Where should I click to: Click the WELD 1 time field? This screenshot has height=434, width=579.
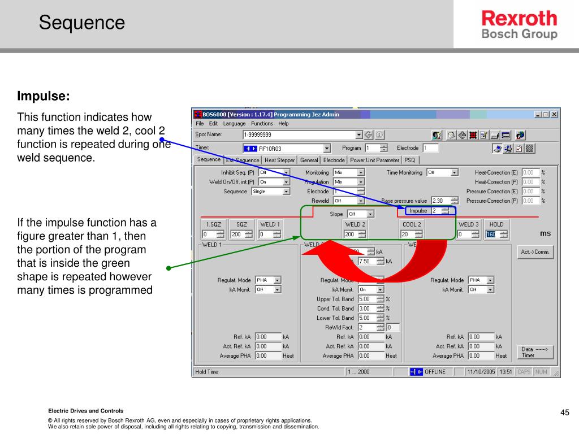pos(266,235)
